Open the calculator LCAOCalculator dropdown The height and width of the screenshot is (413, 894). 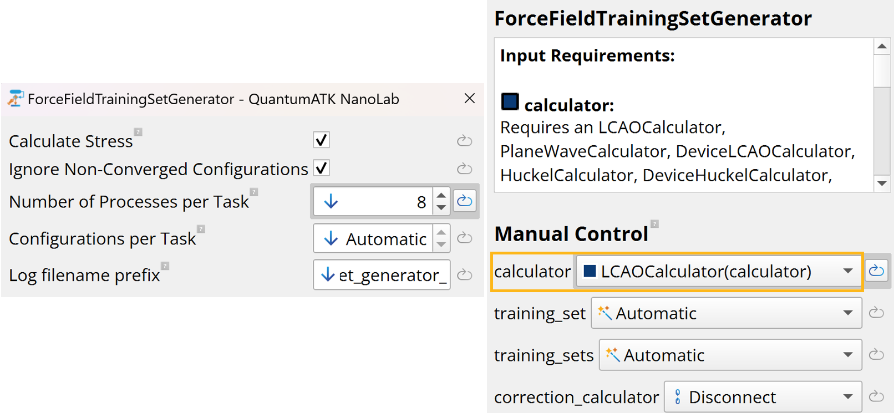[719, 271]
